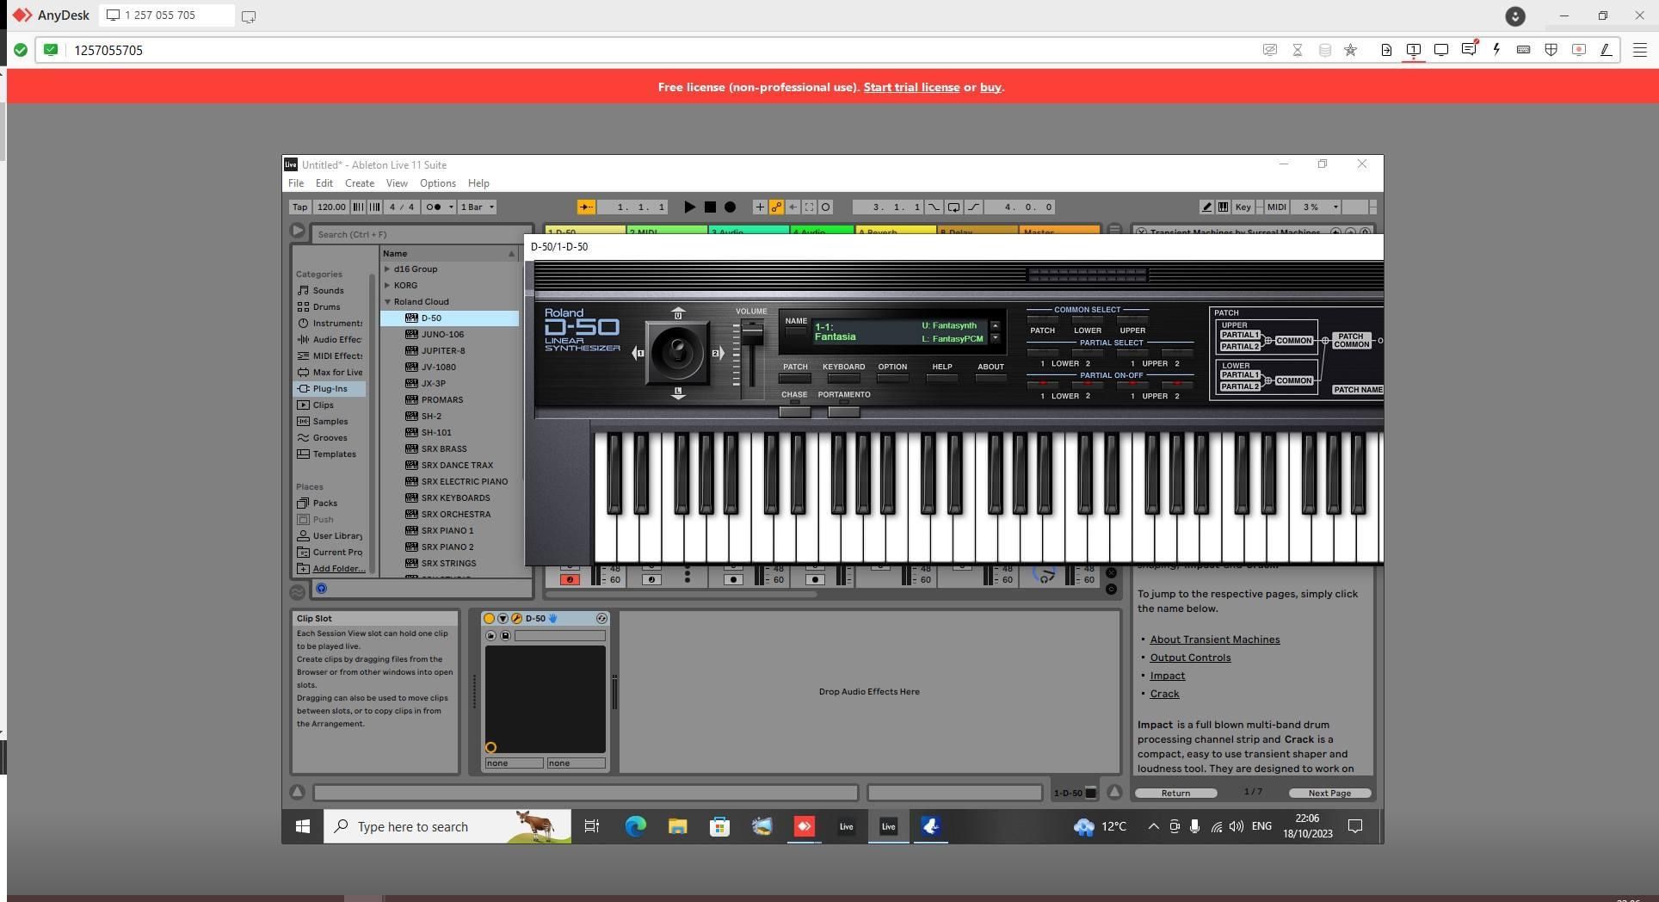1659x902 pixels.
Task: Toggle the metronome switch
Action: coord(434,207)
